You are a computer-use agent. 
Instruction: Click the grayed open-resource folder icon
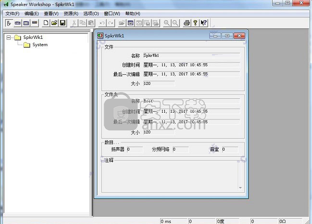pos(122,23)
